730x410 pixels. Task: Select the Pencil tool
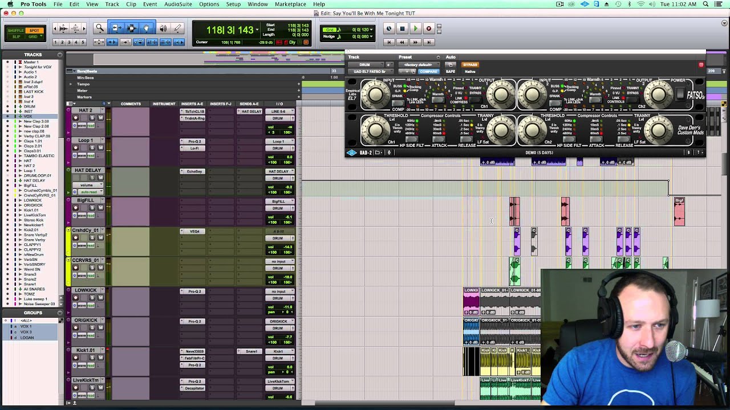(177, 28)
